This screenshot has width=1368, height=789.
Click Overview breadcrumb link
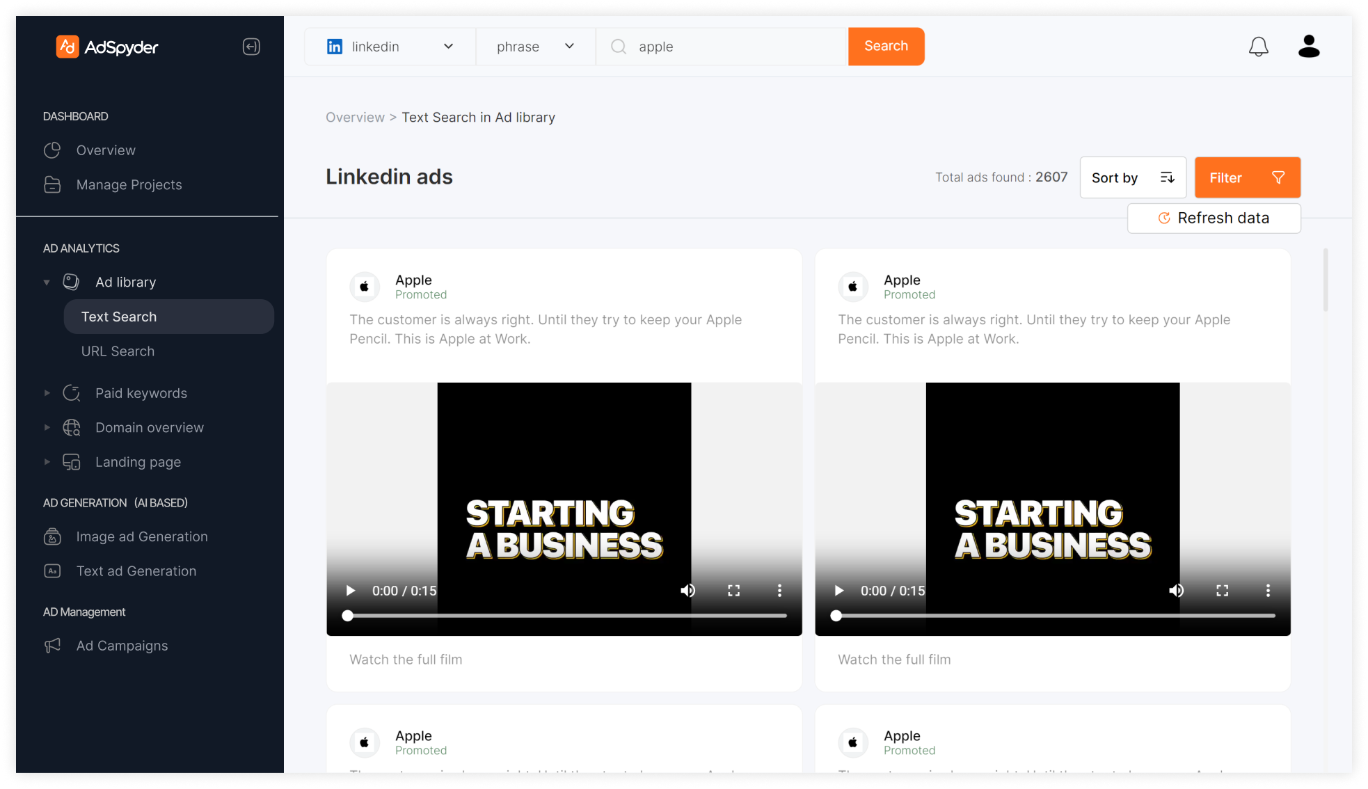[x=355, y=118]
